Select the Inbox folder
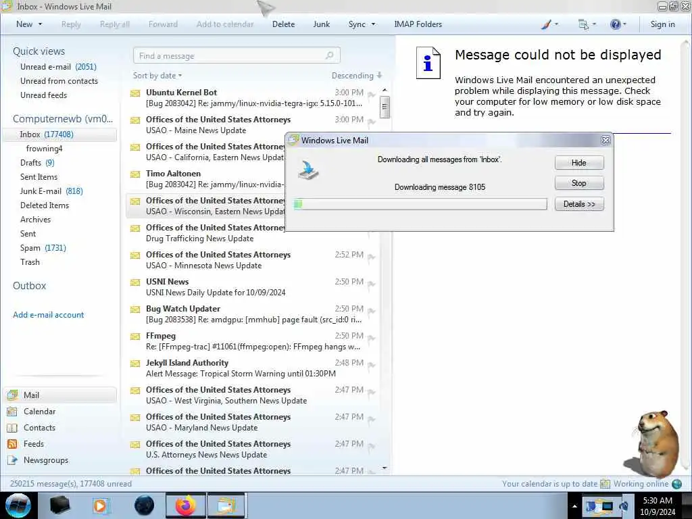 (59, 134)
